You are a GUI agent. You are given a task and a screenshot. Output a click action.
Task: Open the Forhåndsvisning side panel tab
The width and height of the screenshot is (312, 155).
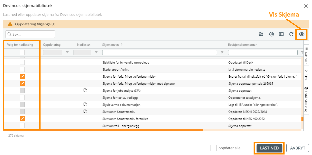click(306, 99)
